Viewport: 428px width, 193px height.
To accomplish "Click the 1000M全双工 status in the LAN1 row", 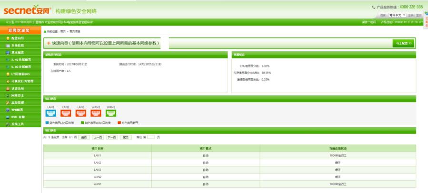I will point(338,156).
